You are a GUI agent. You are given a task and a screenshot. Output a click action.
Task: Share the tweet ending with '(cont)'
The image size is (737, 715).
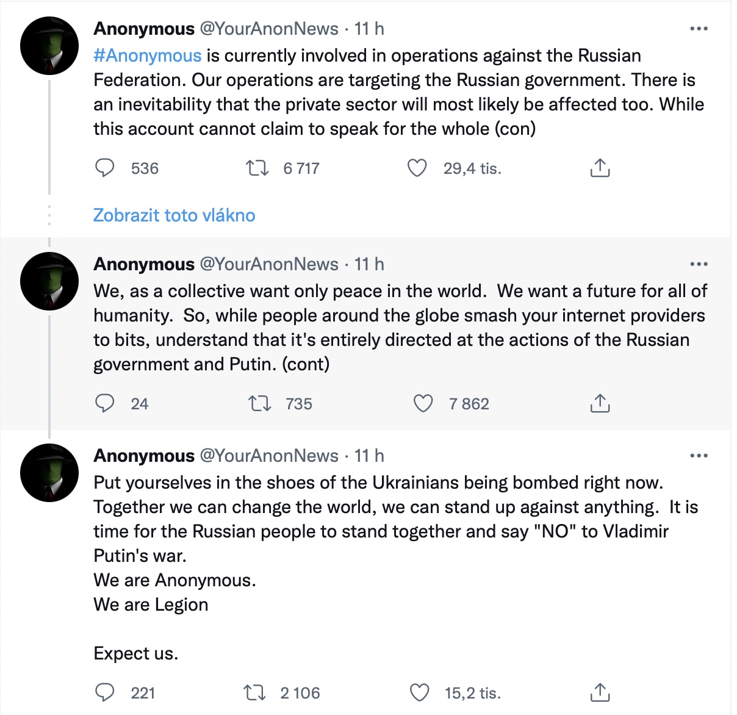(x=600, y=403)
